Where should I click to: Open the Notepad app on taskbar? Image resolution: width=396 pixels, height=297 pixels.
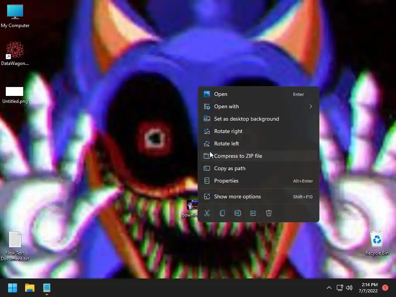(x=47, y=288)
